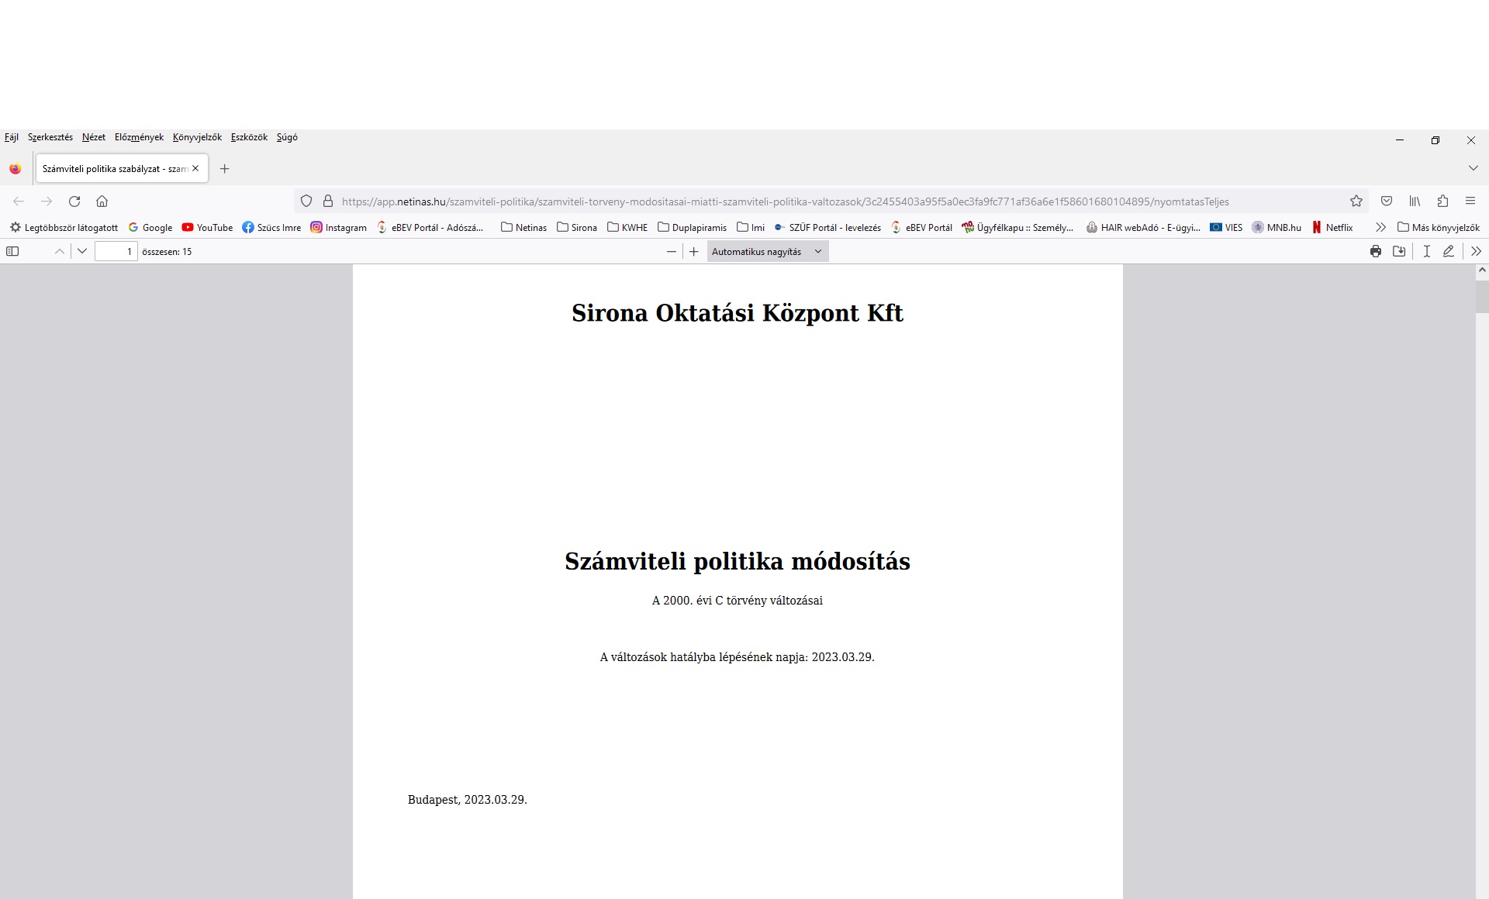Image resolution: width=1489 pixels, height=899 pixels.
Task: Open the Fájl menu
Action: point(12,137)
